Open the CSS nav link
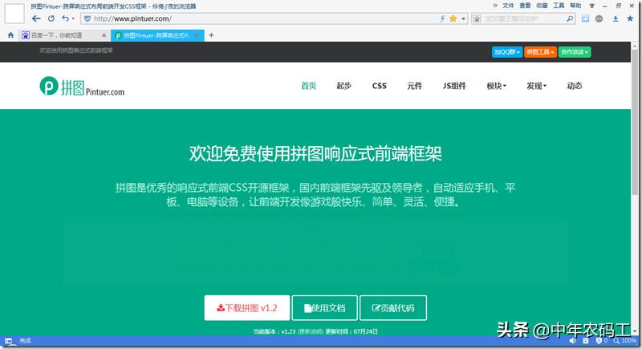Screen dimensions: 642x349 (379, 86)
